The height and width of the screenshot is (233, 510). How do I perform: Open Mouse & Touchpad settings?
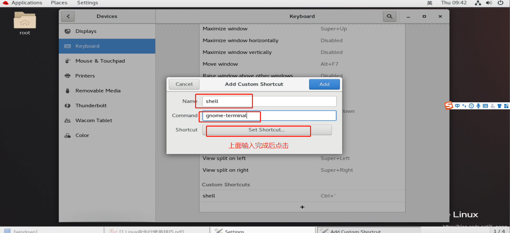(x=107, y=61)
